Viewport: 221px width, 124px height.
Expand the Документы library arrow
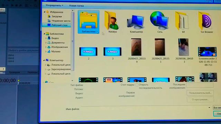coord(46,43)
